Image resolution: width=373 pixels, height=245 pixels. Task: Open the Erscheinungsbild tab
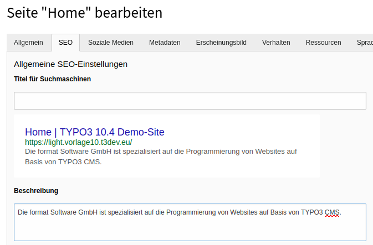click(221, 43)
